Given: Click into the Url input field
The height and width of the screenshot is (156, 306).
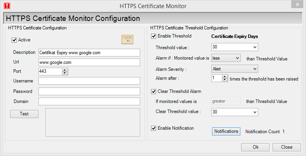Looking at the screenshot, I should pyautogui.click(x=89, y=62).
